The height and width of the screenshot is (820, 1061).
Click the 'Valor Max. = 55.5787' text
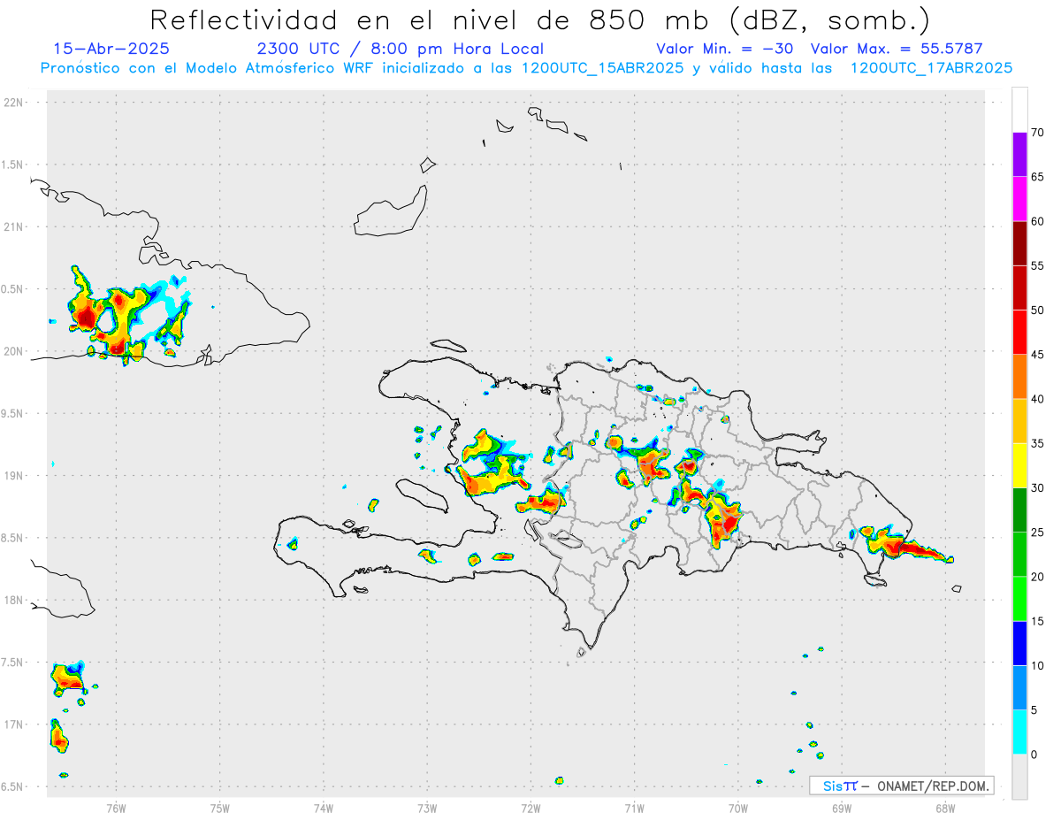click(897, 49)
